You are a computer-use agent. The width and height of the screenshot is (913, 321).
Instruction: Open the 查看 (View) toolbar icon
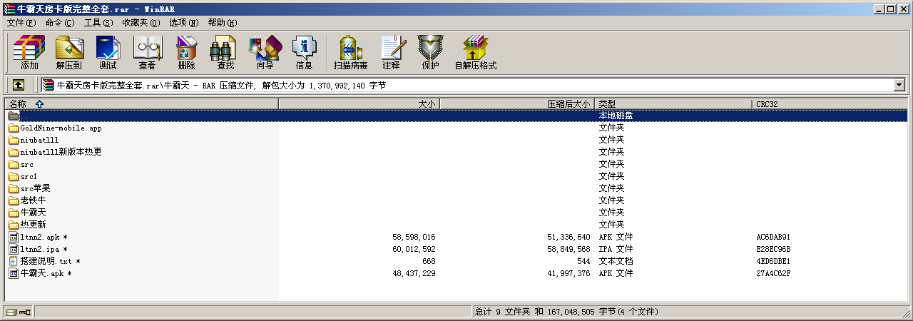(147, 52)
